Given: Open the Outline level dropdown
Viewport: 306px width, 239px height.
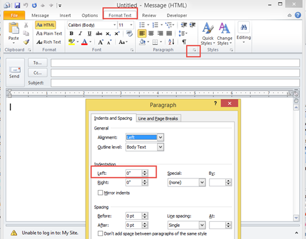Looking at the screenshot, I should 160,147.
